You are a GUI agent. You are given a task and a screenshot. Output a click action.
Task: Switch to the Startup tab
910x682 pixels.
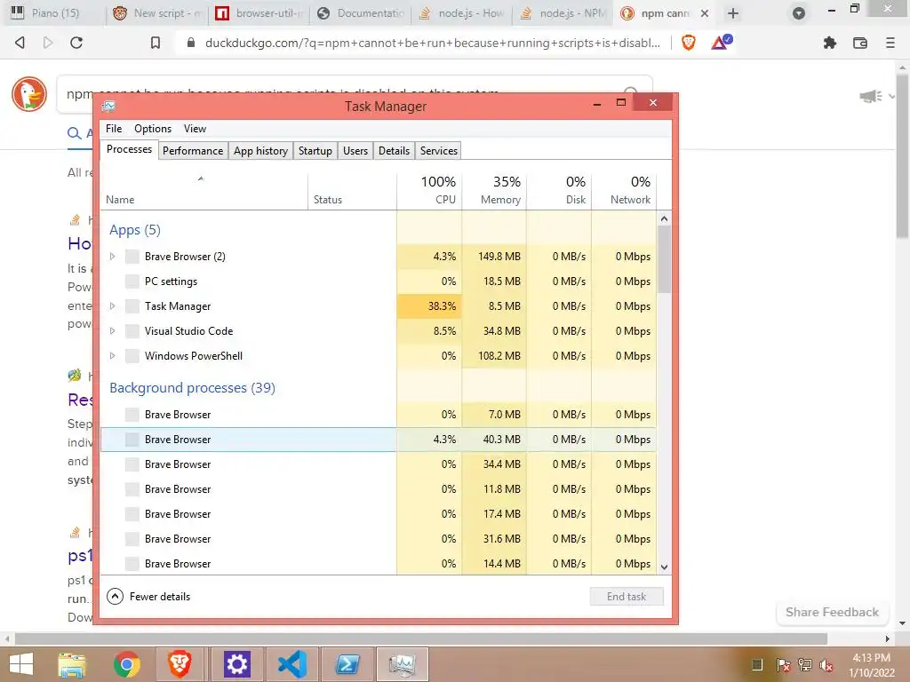tap(315, 151)
